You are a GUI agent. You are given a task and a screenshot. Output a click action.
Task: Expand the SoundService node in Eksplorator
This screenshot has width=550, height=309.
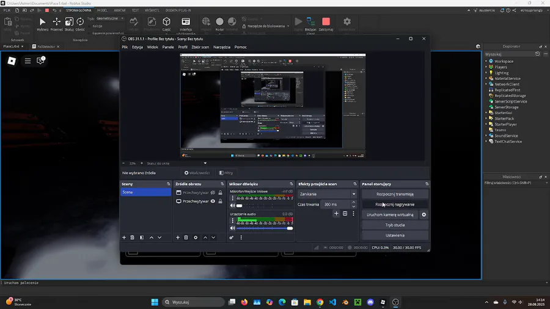(x=486, y=136)
